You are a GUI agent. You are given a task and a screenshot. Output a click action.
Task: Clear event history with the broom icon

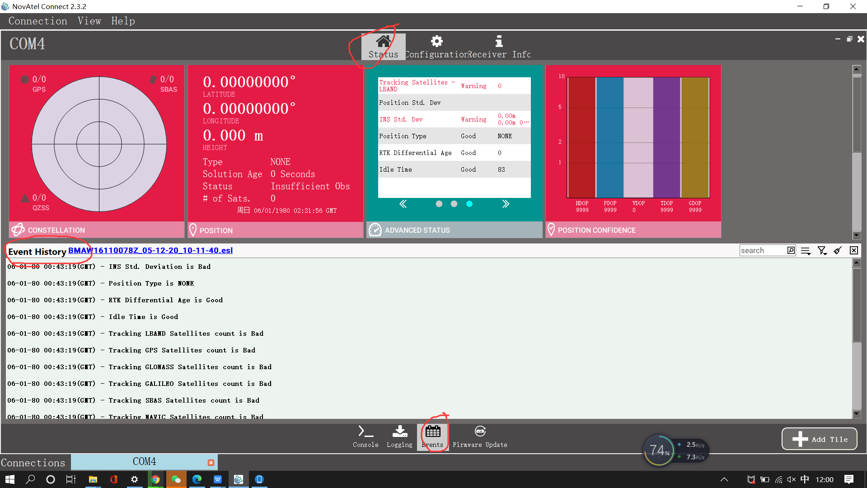(838, 250)
